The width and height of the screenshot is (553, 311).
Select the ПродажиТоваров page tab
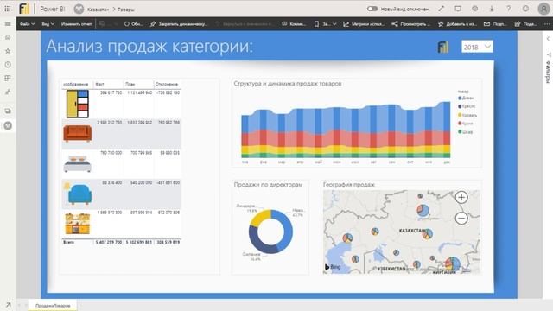point(53,305)
